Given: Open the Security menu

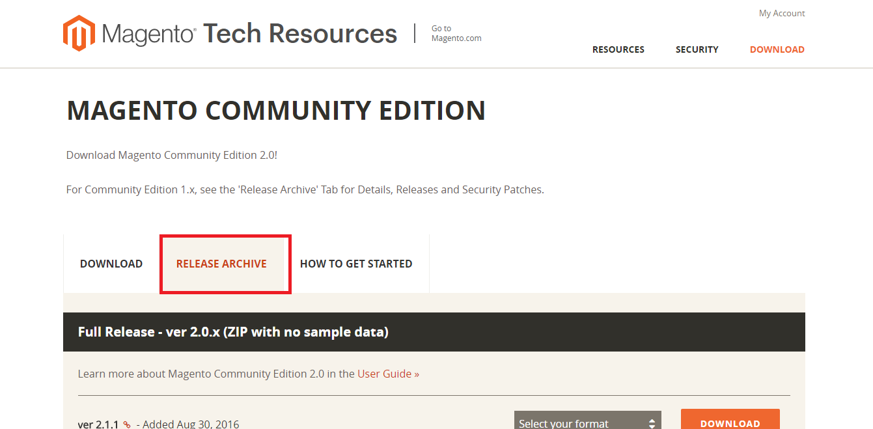Looking at the screenshot, I should point(697,49).
